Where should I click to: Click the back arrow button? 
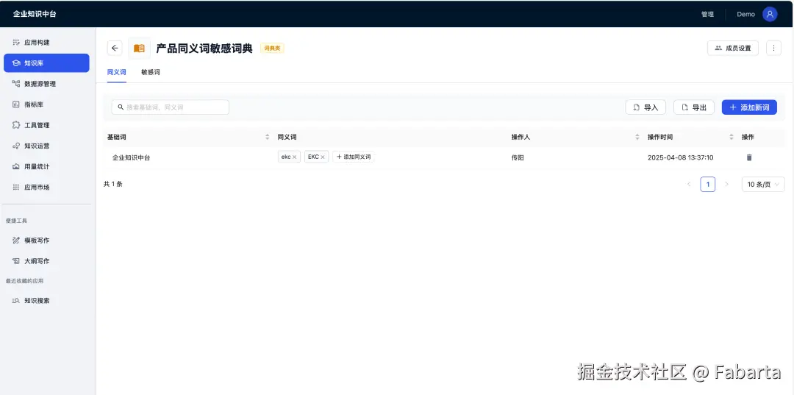(115, 48)
